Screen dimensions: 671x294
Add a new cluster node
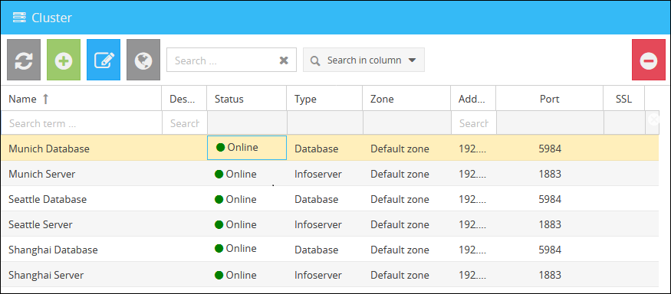[x=64, y=60]
